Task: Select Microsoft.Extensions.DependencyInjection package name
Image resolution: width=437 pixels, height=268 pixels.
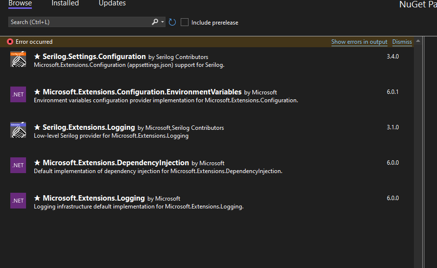Action: click(x=116, y=163)
